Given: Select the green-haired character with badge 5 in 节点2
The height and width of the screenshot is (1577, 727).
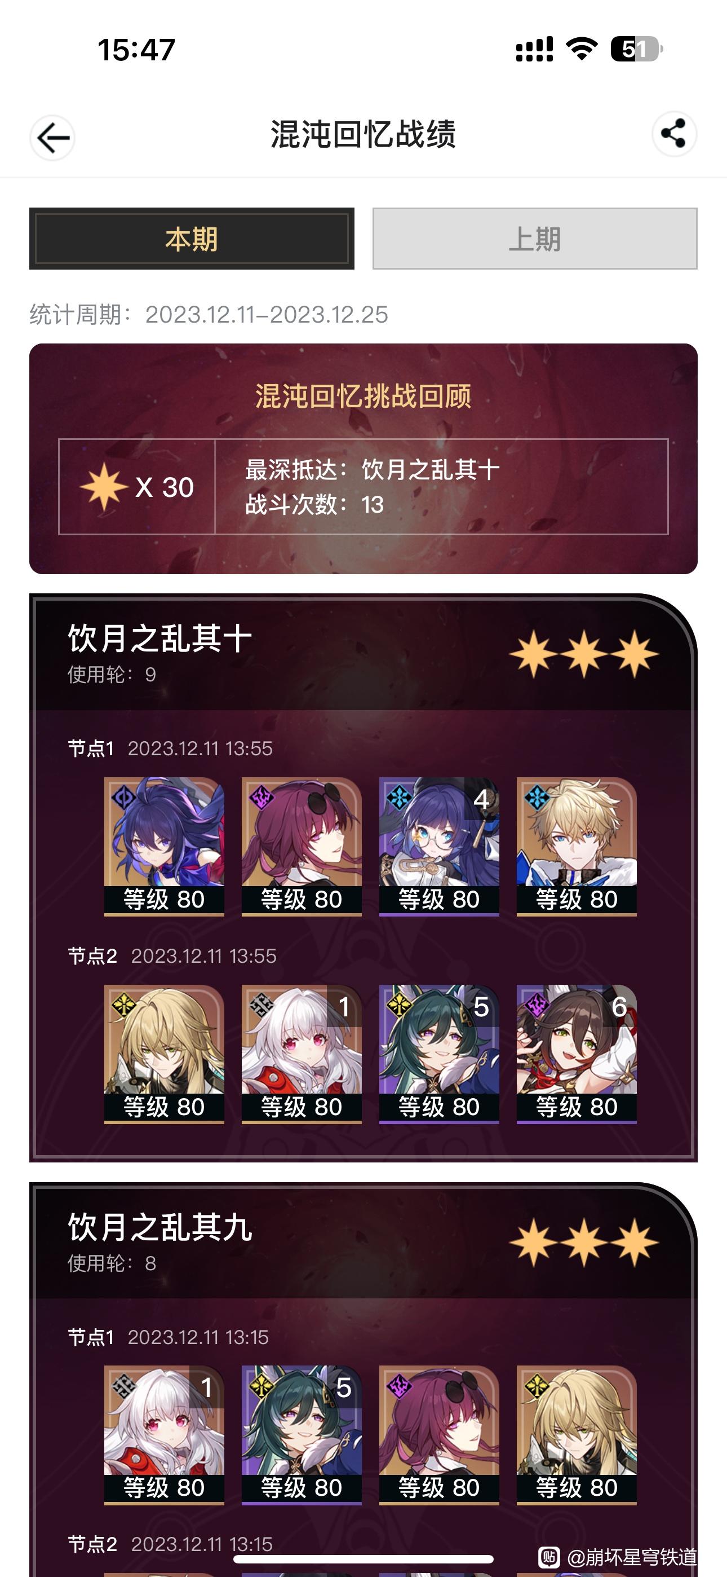Looking at the screenshot, I should point(439,1054).
